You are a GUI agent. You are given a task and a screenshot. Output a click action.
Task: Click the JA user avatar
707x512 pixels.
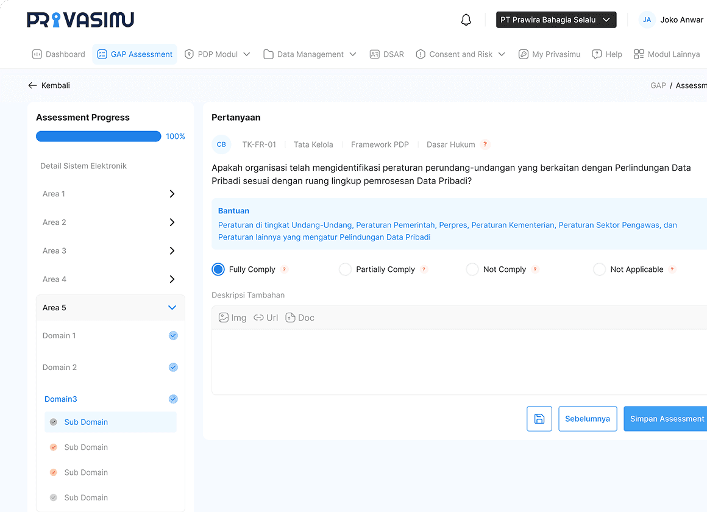coord(647,20)
